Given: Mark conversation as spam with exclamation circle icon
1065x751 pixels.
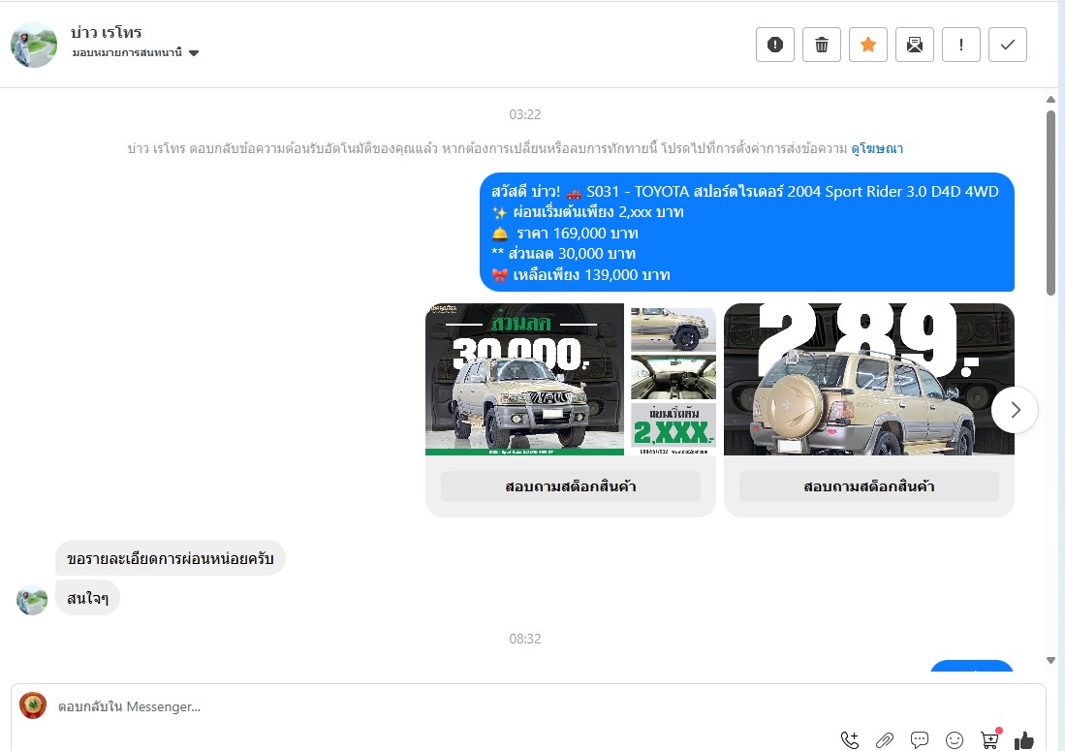Looking at the screenshot, I should tap(775, 45).
